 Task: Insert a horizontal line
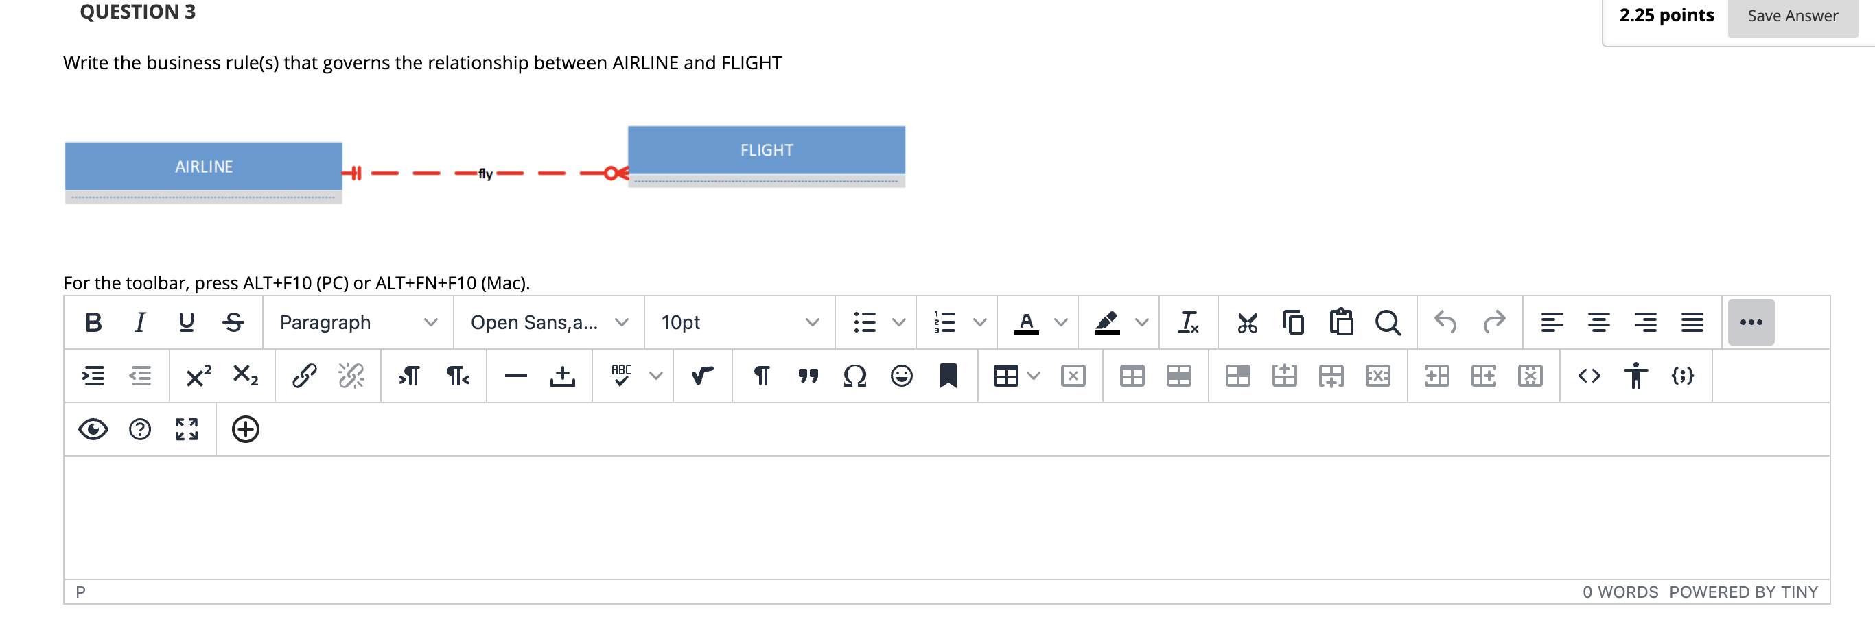[515, 376]
